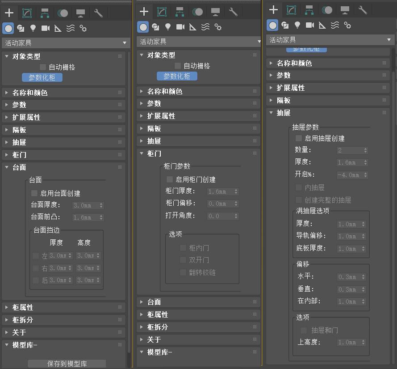Expand the 台面 rollout in the middle panel

click(x=154, y=302)
